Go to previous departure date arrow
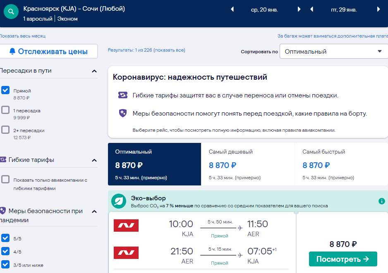 232,9
